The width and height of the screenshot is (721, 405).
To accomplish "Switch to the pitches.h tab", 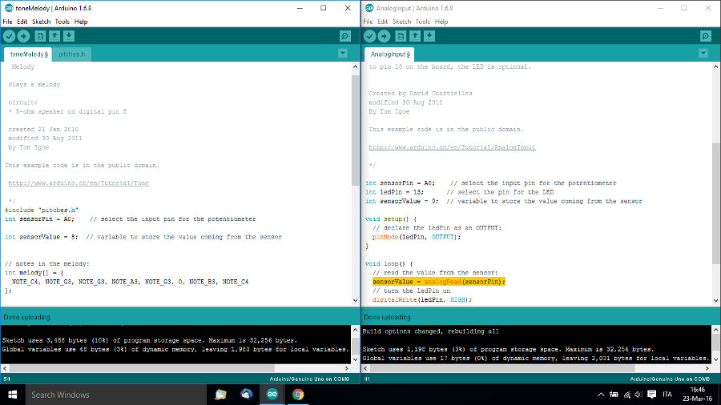I will click(72, 54).
